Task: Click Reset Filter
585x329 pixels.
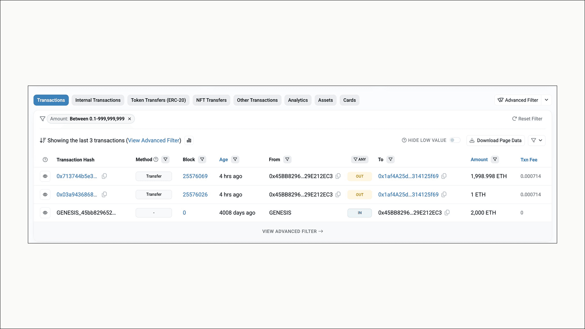Action: click(527, 119)
